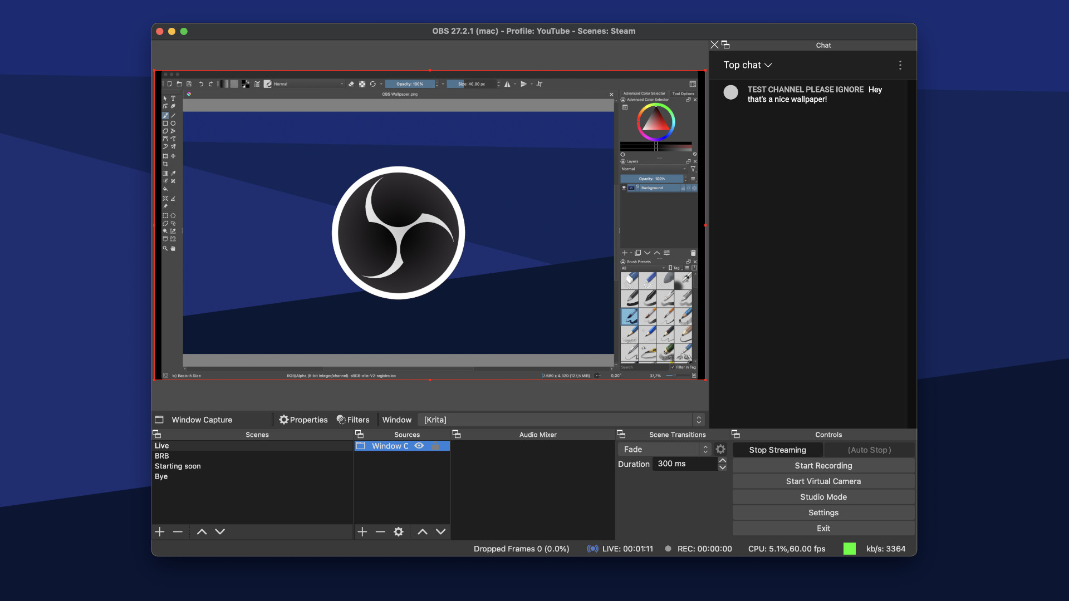1069x601 pixels.
Task: Open the Advanced Color Selector
Action: (644, 93)
